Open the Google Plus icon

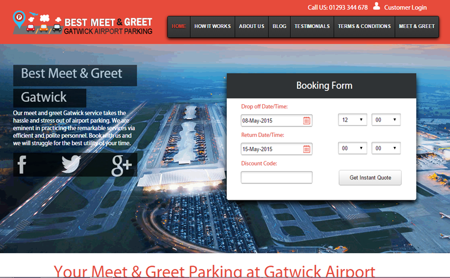(121, 165)
